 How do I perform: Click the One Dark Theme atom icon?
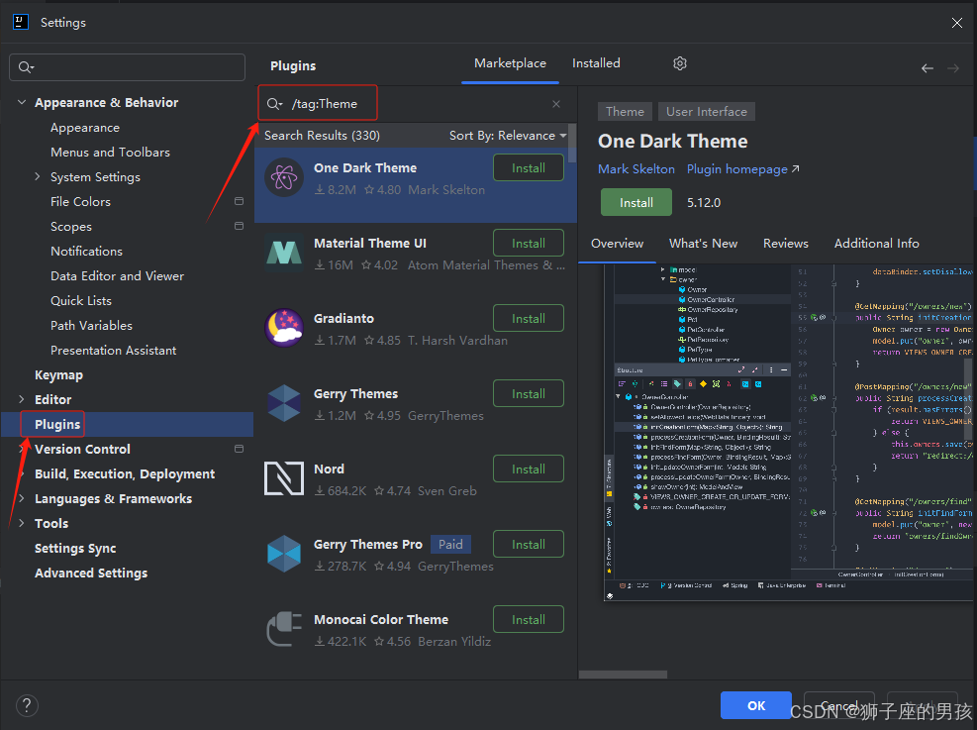pyautogui.click(x=284, y=177)
